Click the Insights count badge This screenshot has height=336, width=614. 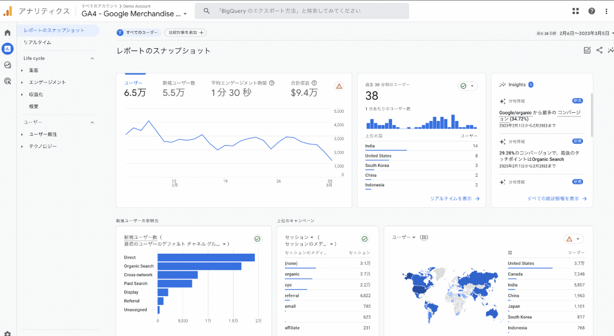click(x=531, y=85)
